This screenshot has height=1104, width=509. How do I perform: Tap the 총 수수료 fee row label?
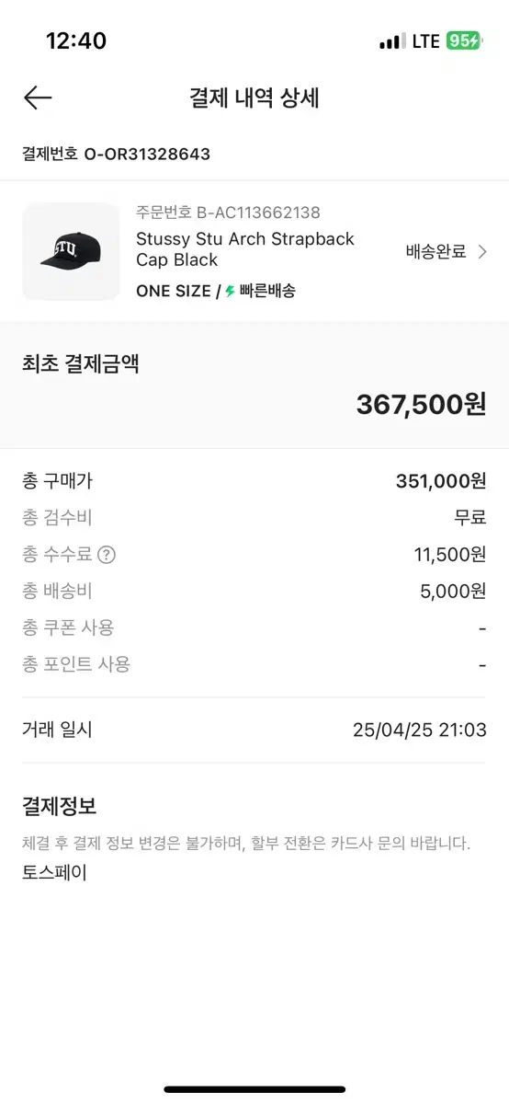(x=57, y=555)
